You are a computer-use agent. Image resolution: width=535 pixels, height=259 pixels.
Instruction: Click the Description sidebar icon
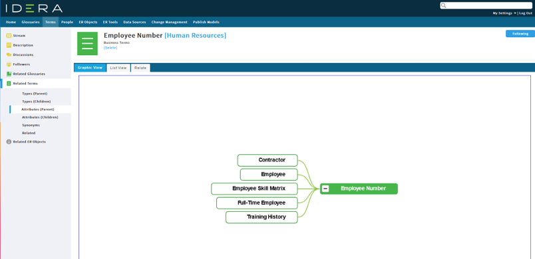click(x=9, y=45)
